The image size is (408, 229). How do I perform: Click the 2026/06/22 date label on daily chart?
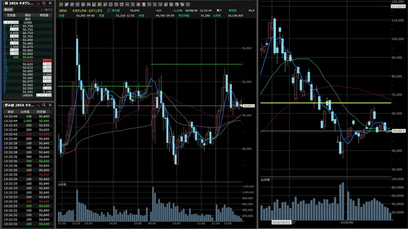coord(281,222)
